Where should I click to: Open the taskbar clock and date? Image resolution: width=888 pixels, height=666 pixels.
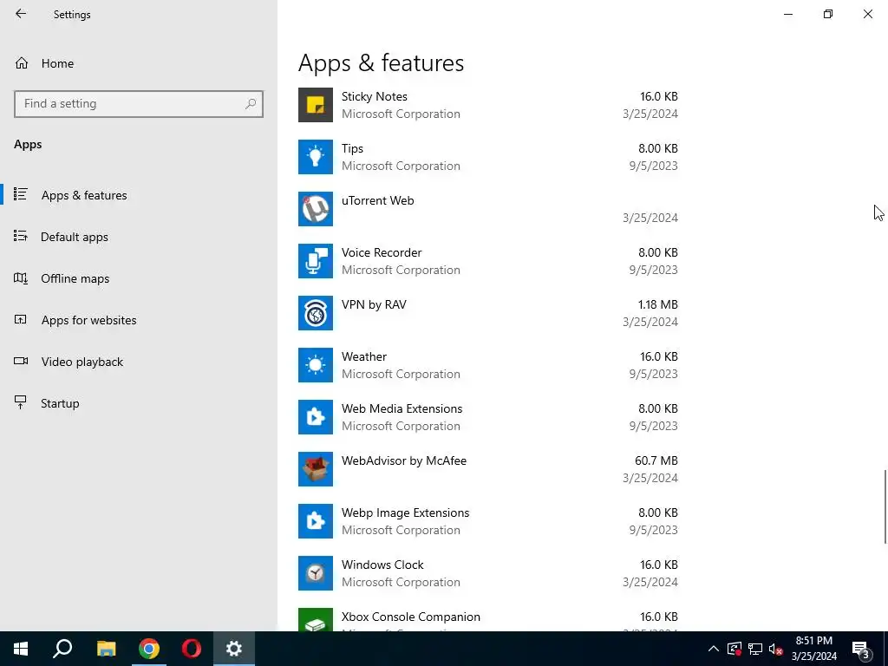coord(813,649)
